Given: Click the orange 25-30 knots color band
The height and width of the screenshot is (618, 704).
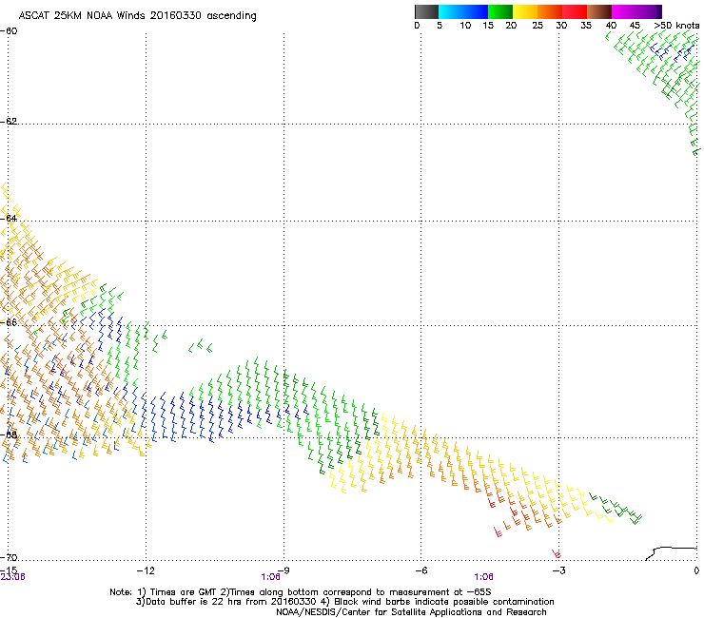Looking at the screenshot, I should (x=550, y=11).
